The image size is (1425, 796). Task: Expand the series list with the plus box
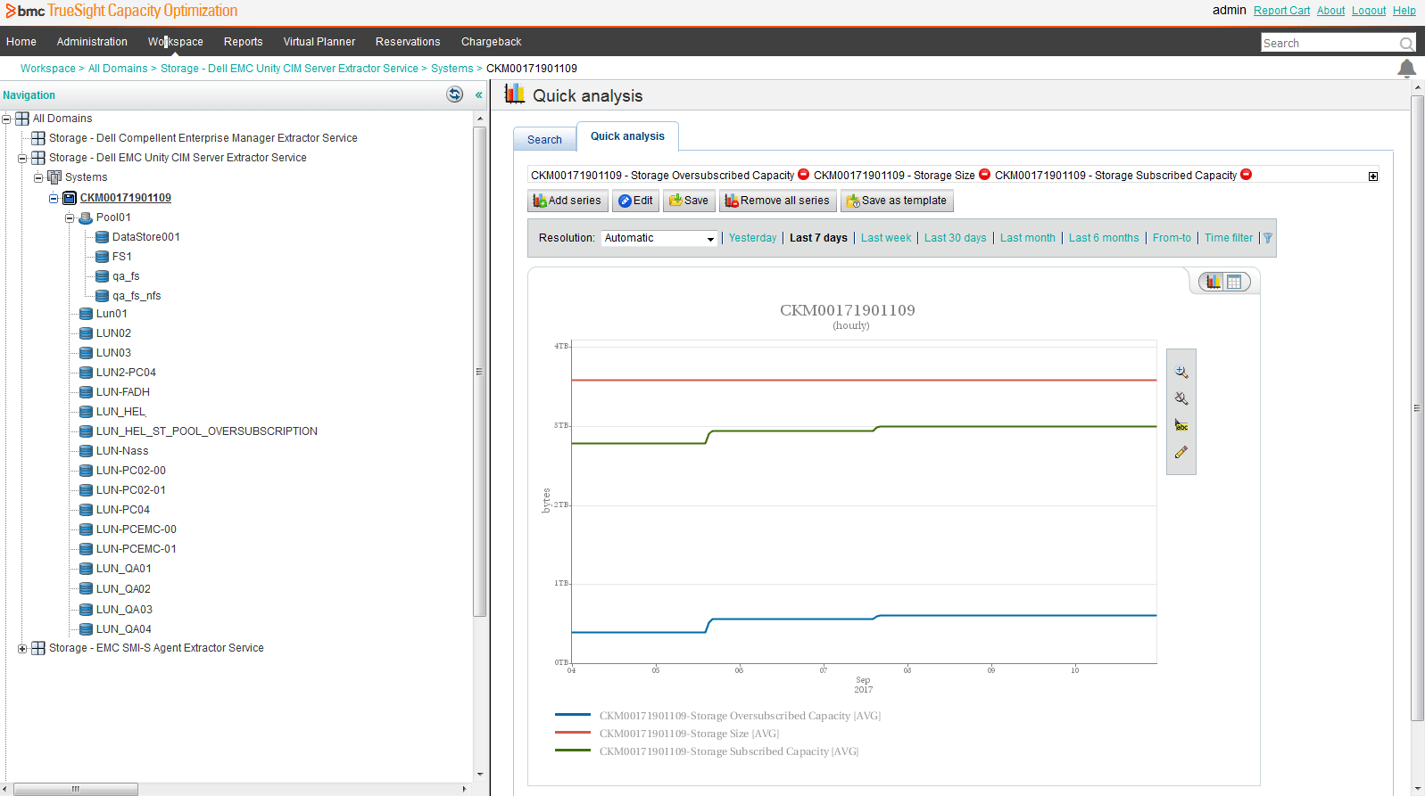point(1373,176)
